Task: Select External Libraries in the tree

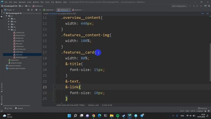Action: click(x=13, y=65)
